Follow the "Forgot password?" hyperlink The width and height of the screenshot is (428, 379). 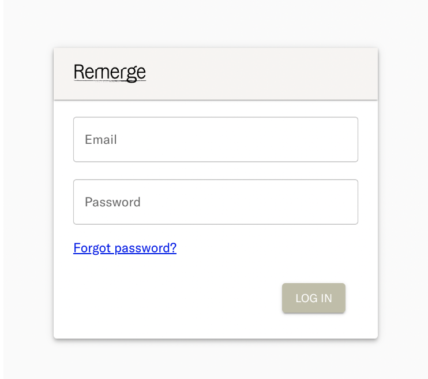click(125, 248)
